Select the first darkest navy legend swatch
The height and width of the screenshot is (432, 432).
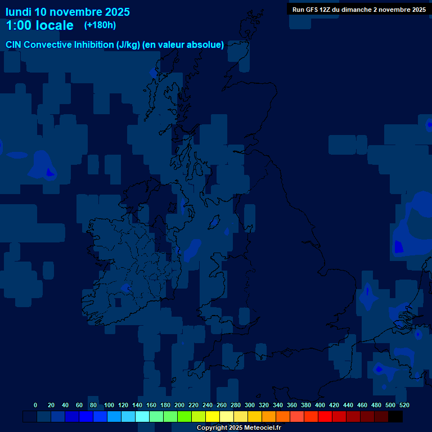30,417
